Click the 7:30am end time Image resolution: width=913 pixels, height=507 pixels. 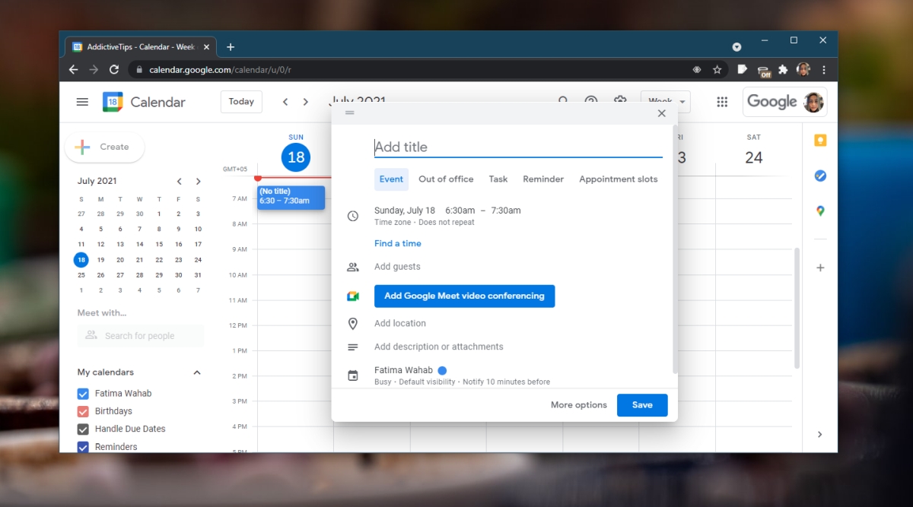tap(506, 211)
